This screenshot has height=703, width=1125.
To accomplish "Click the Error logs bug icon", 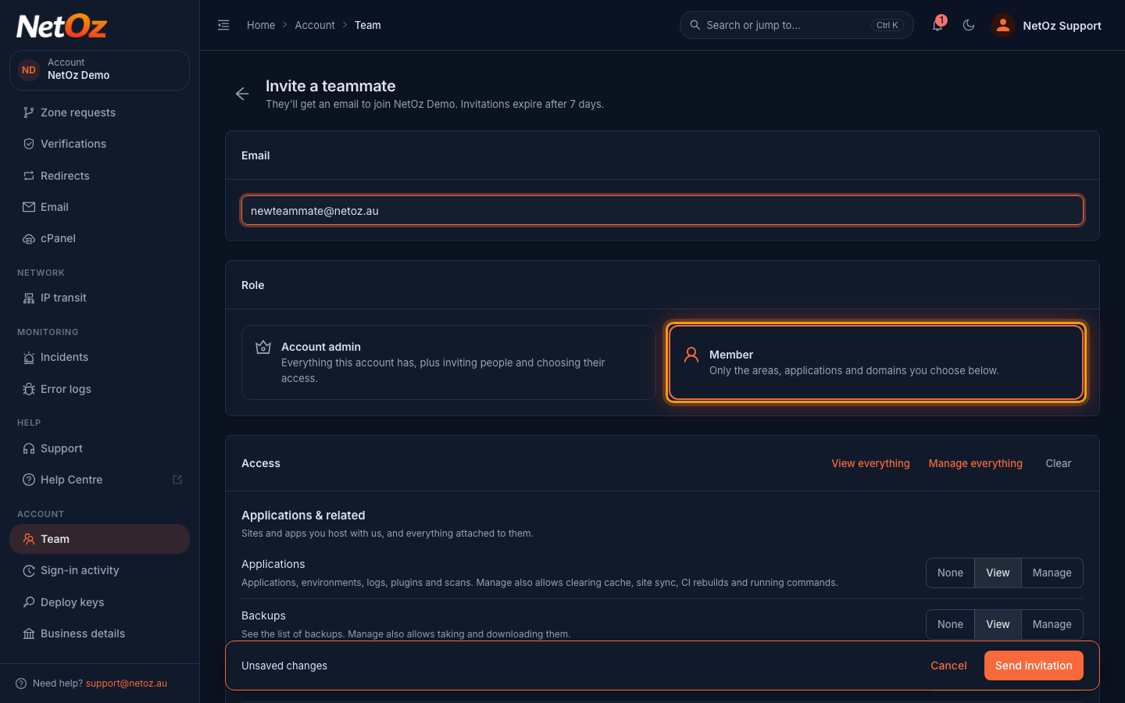I will (x=29, y=389).
